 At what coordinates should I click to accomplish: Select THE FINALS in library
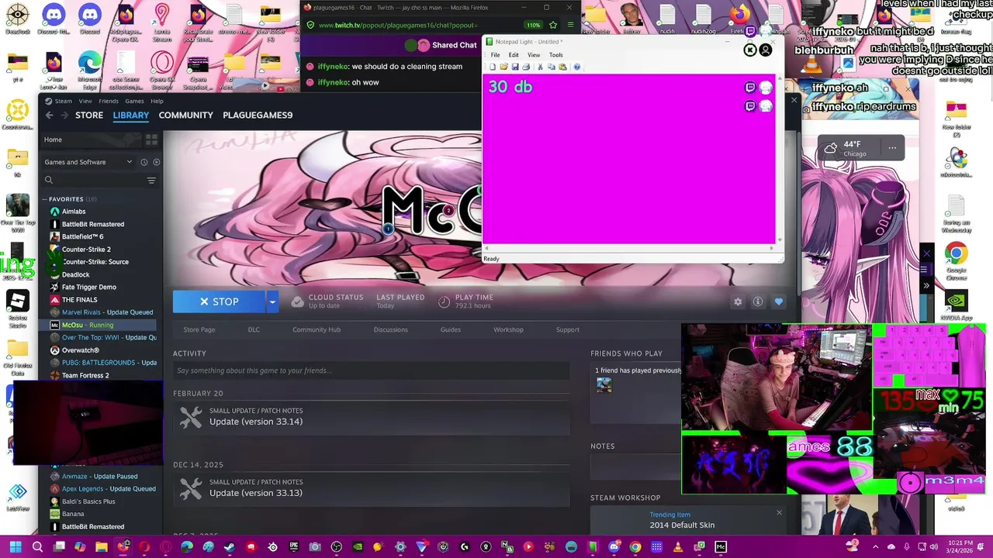[x=79, y=300]
